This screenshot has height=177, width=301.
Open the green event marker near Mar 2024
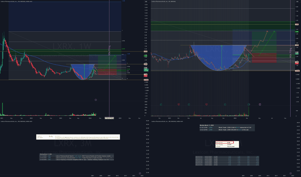(x=249, y=105)
